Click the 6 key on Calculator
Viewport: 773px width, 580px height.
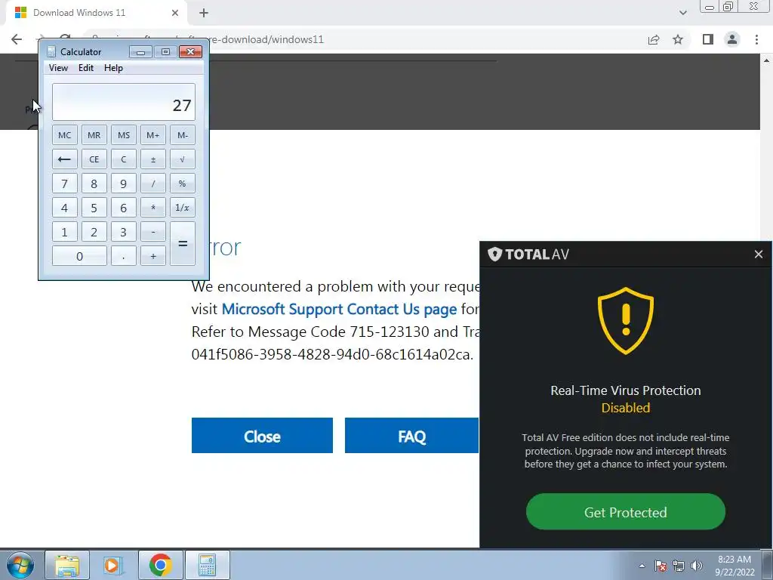click(124, 208)
